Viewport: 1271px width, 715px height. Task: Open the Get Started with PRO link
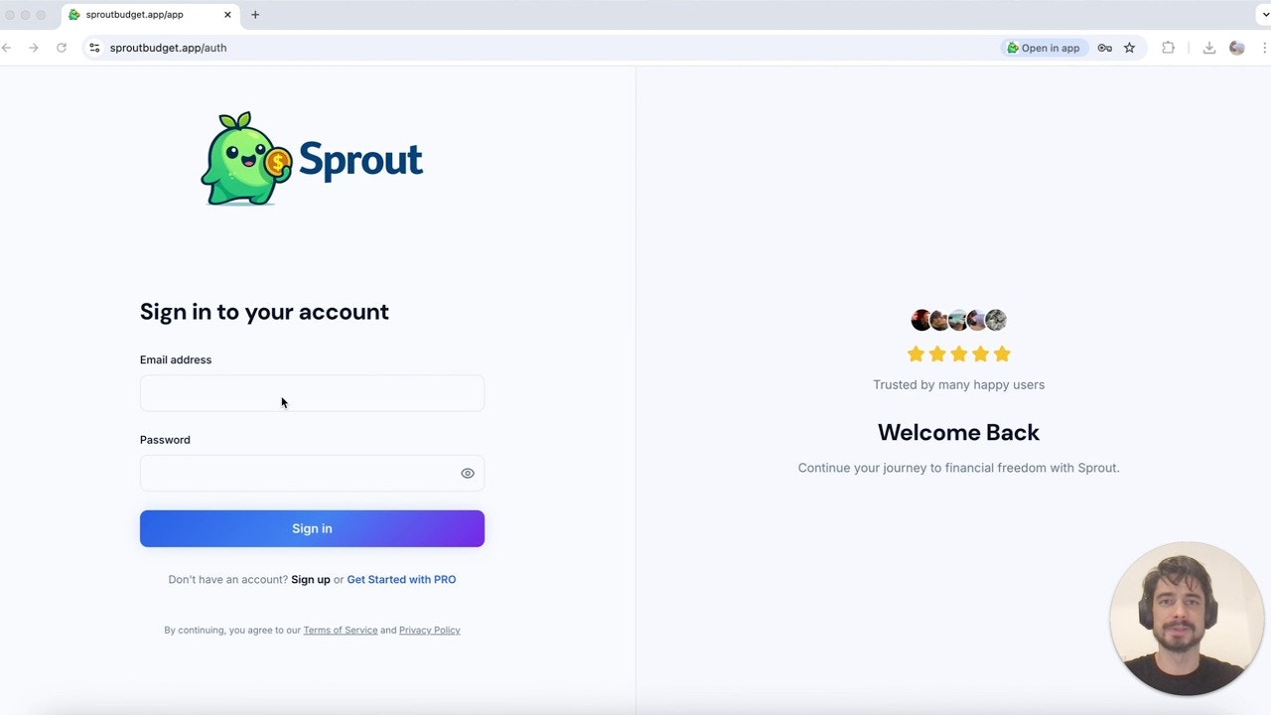tap(401, 579)
